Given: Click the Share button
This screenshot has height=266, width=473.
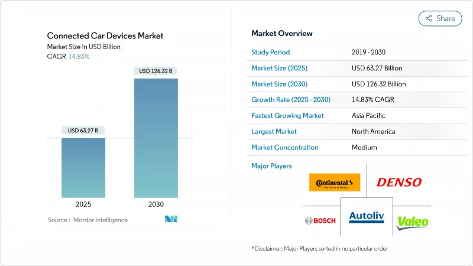Looking at the screenshot, I should [x=440, y=18].
